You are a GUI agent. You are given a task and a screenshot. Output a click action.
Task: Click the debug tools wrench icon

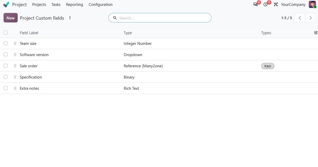tap(276, 4)
